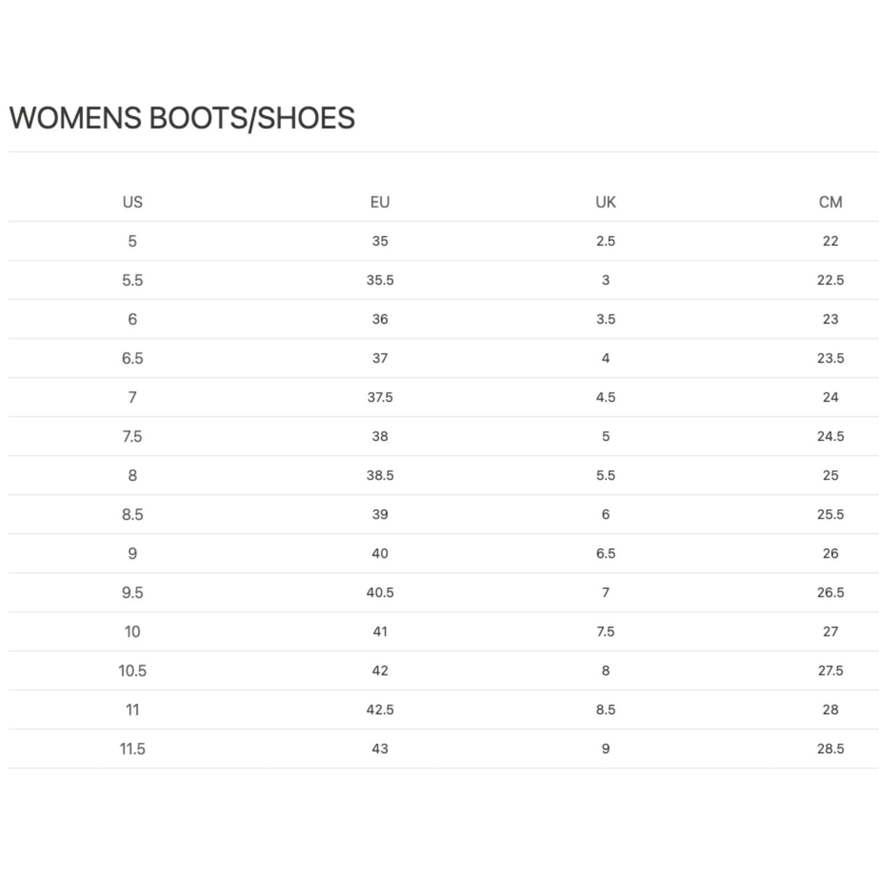Viewport: 879px width, 879px height.
Task: Select the 23.5 CM cell
Action: tap(830, 358)
